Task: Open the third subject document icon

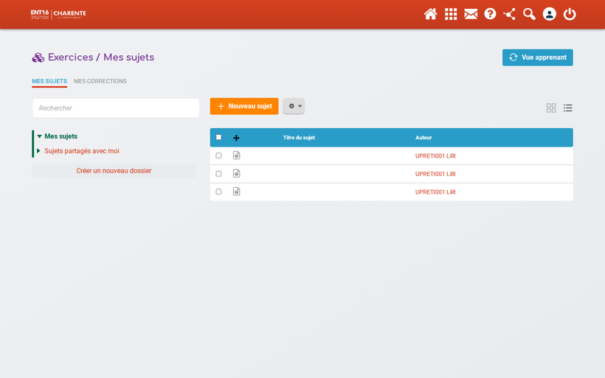Action: [x=237, y=192]
